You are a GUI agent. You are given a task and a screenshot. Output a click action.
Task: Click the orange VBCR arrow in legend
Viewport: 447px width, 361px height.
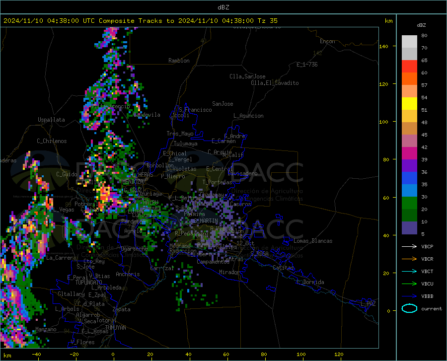[409, 259]
